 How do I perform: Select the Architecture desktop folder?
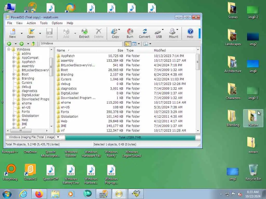coord(233,64)
